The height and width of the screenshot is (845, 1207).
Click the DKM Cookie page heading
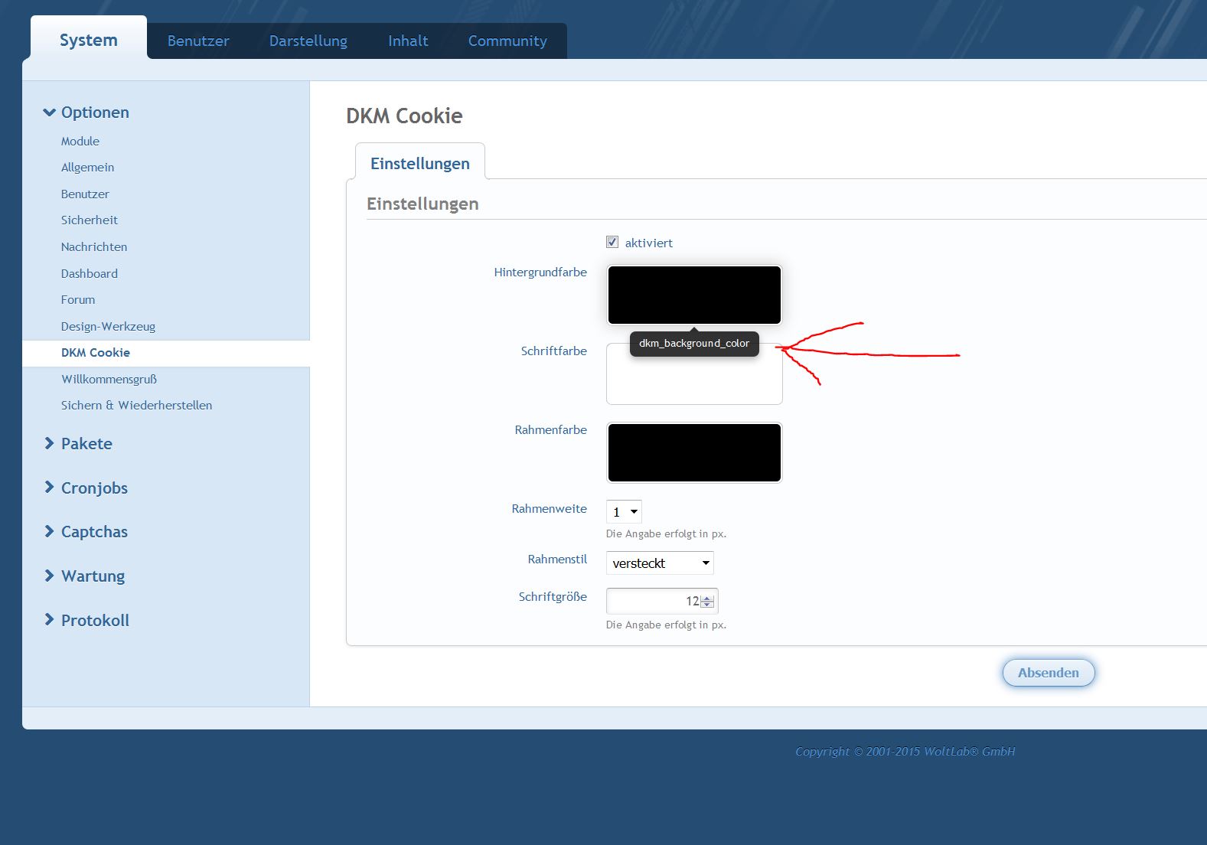click(x=404, y=116)
